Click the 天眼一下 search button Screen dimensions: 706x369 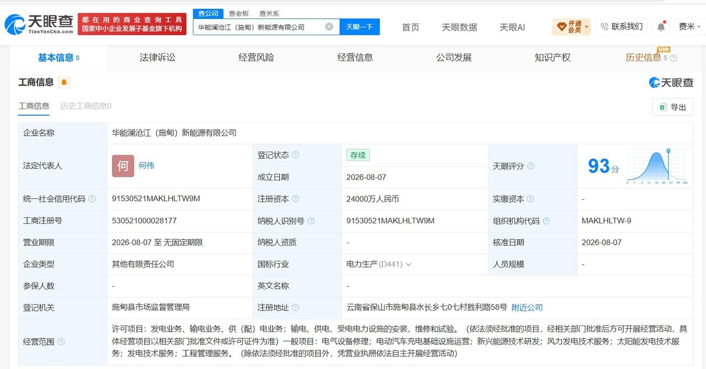point(360,26)
